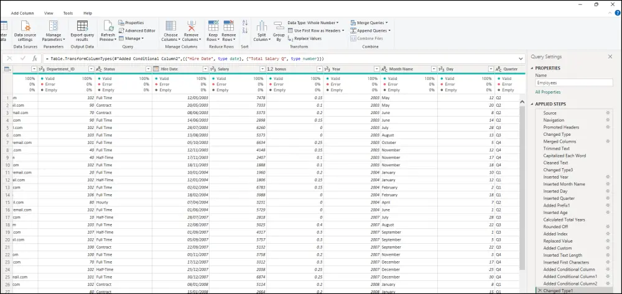Open Year column filter dropdown
This screenshot has height=294, width=622.
click(x=377, y=69)
